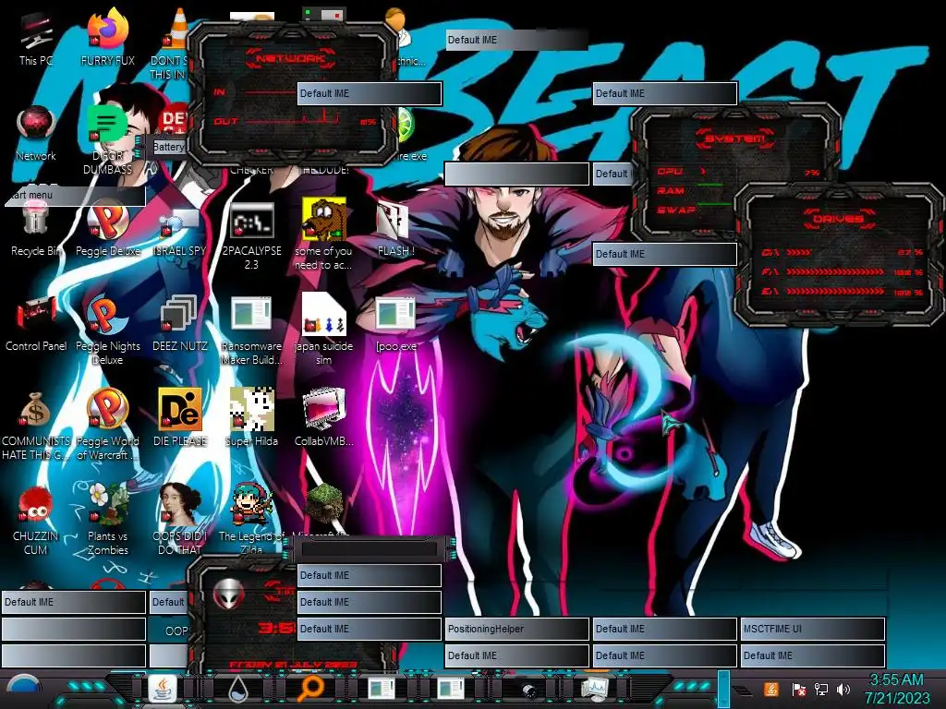This screenshot has height=709, width=946.
Task: Click the NETWORK gadget title
Action: (x=290, y=58)
